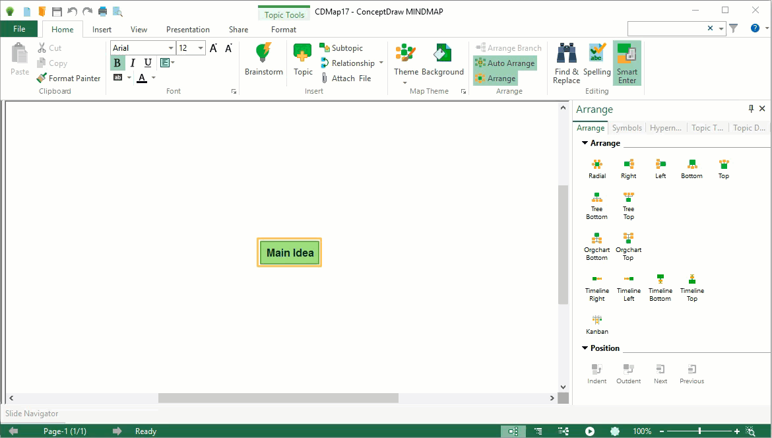Screen dimensions: 772x438
Task: Click the Print icon in quick access toolbar
Action: tap(102, 11)
